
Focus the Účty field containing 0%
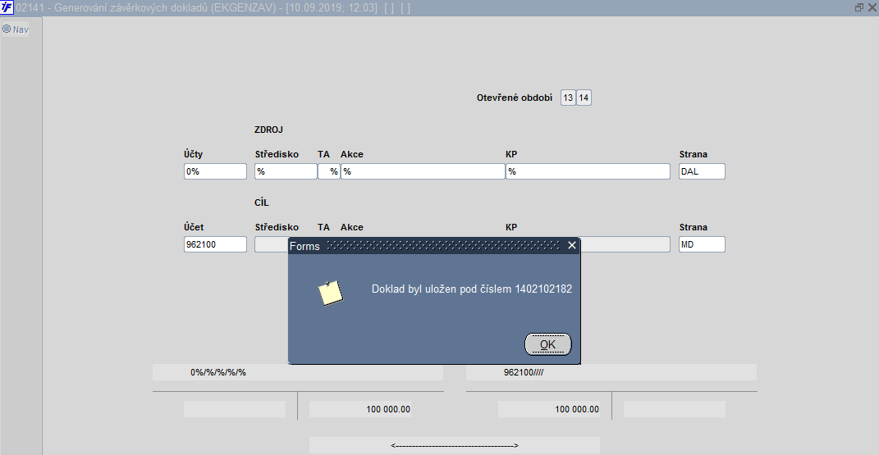pyautogui.click(x=215, y=171)
